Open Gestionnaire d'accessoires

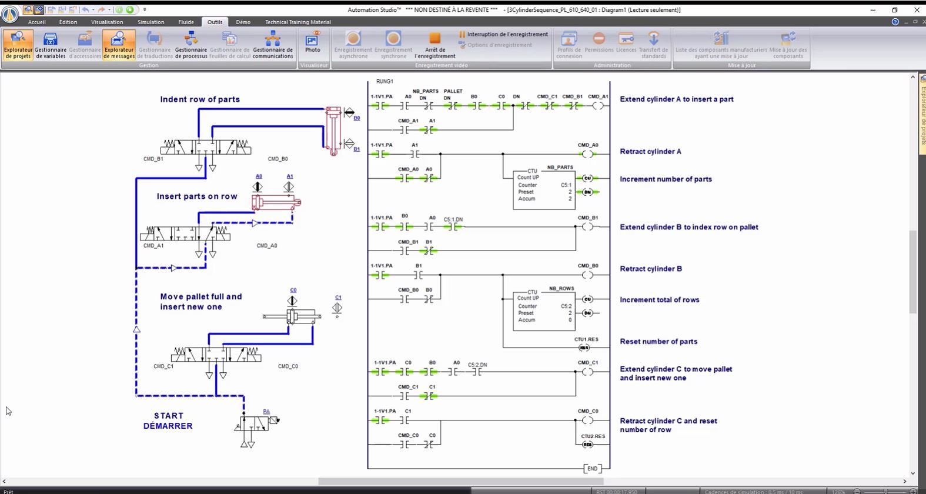(85, 45)
